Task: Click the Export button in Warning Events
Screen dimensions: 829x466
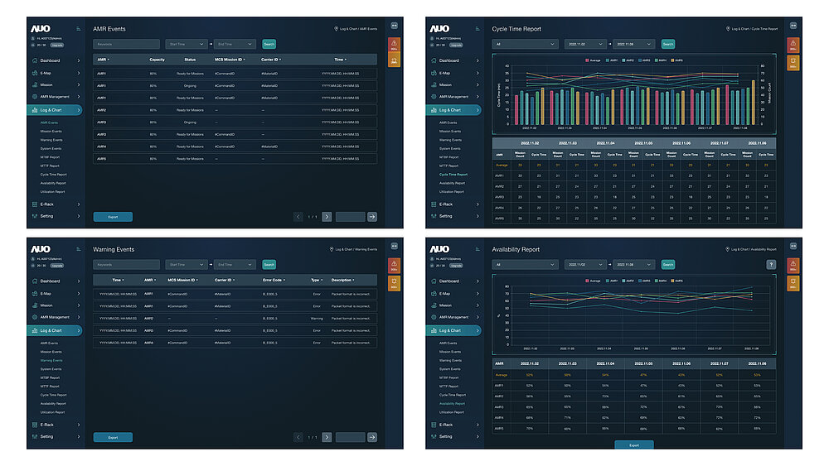Action: [113, 437]
